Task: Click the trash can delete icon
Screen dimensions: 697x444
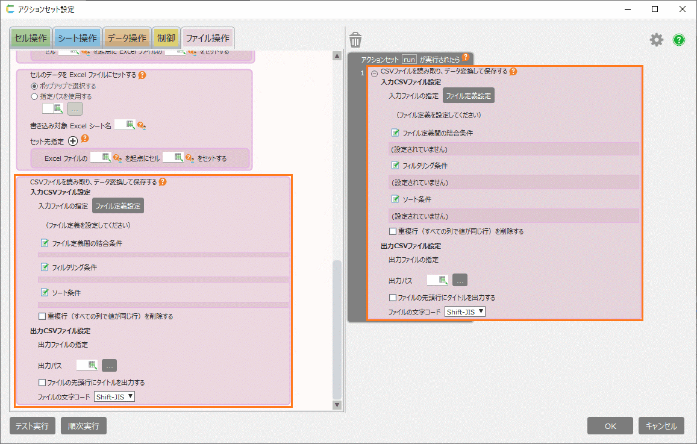Action: coord(355,40)
